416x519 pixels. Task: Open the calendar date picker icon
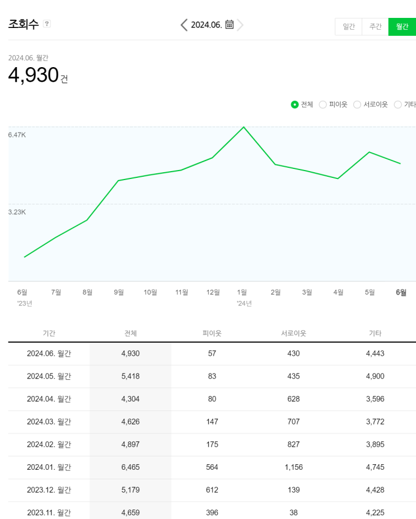tap(229, 25)
